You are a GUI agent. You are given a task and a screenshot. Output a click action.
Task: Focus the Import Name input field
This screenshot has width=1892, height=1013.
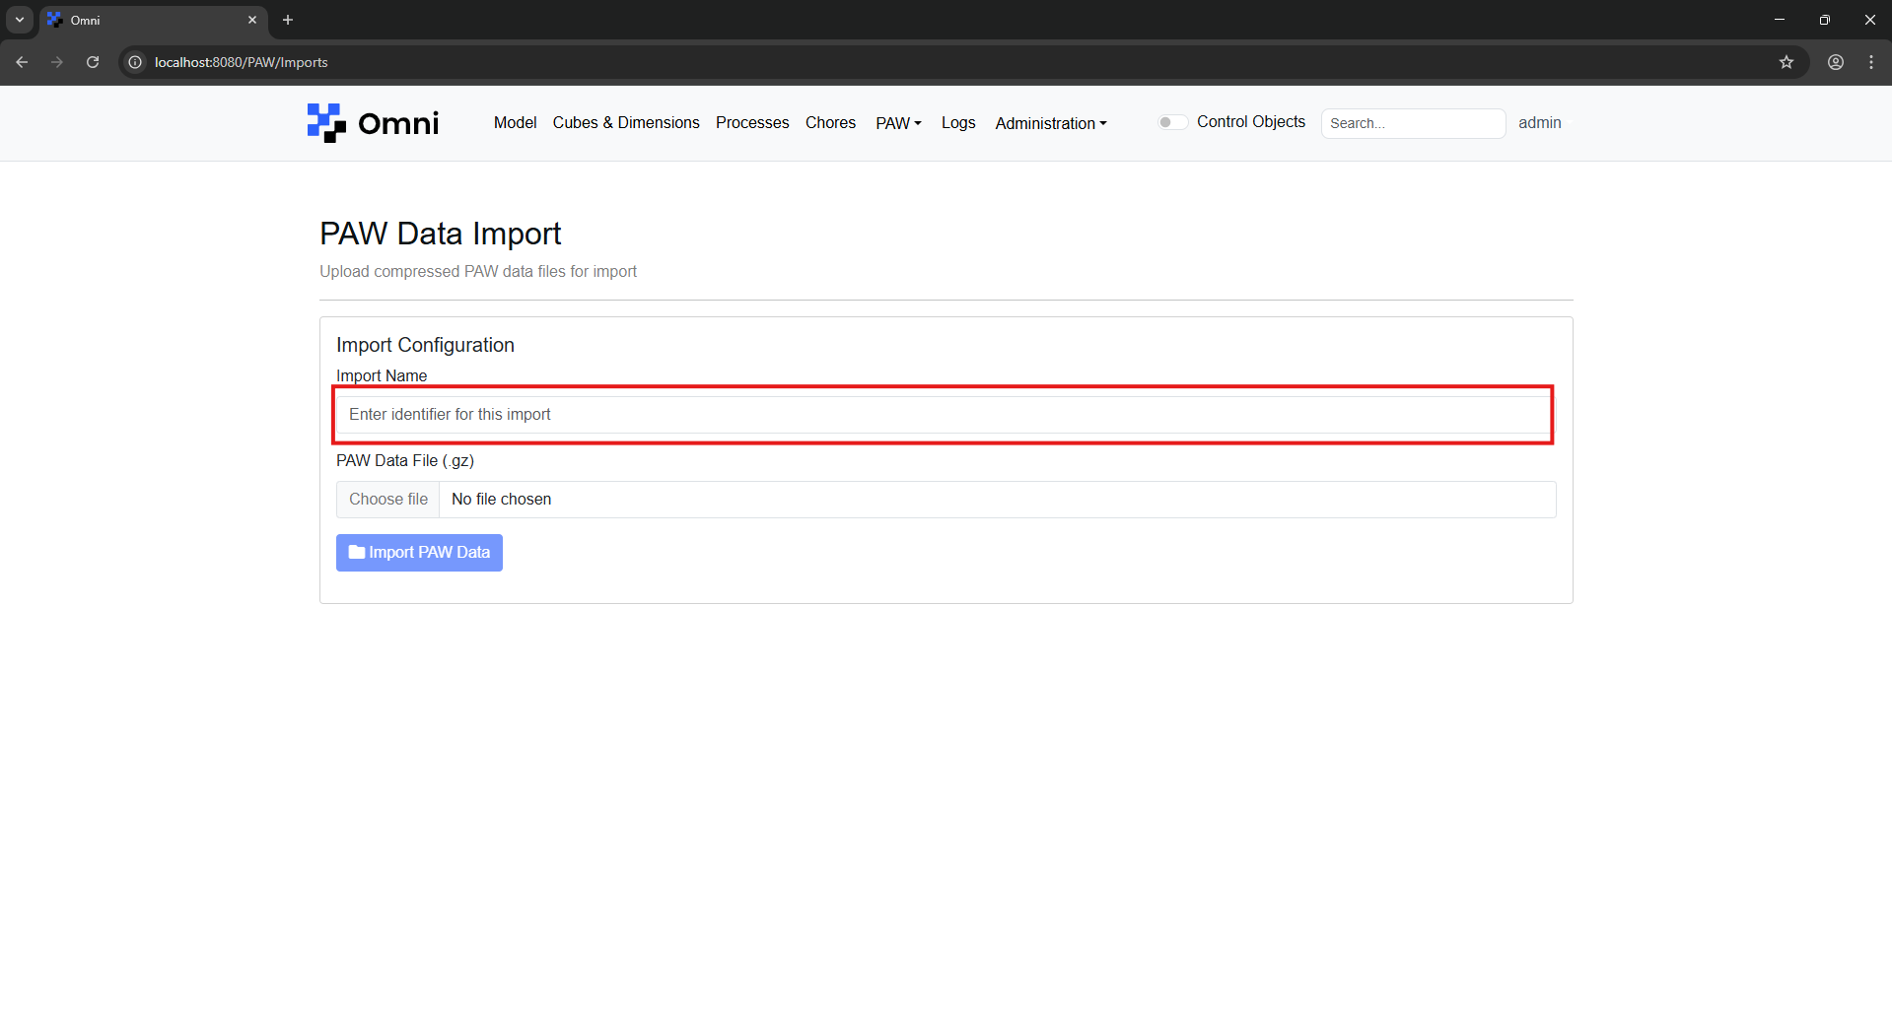click(946, 415)
